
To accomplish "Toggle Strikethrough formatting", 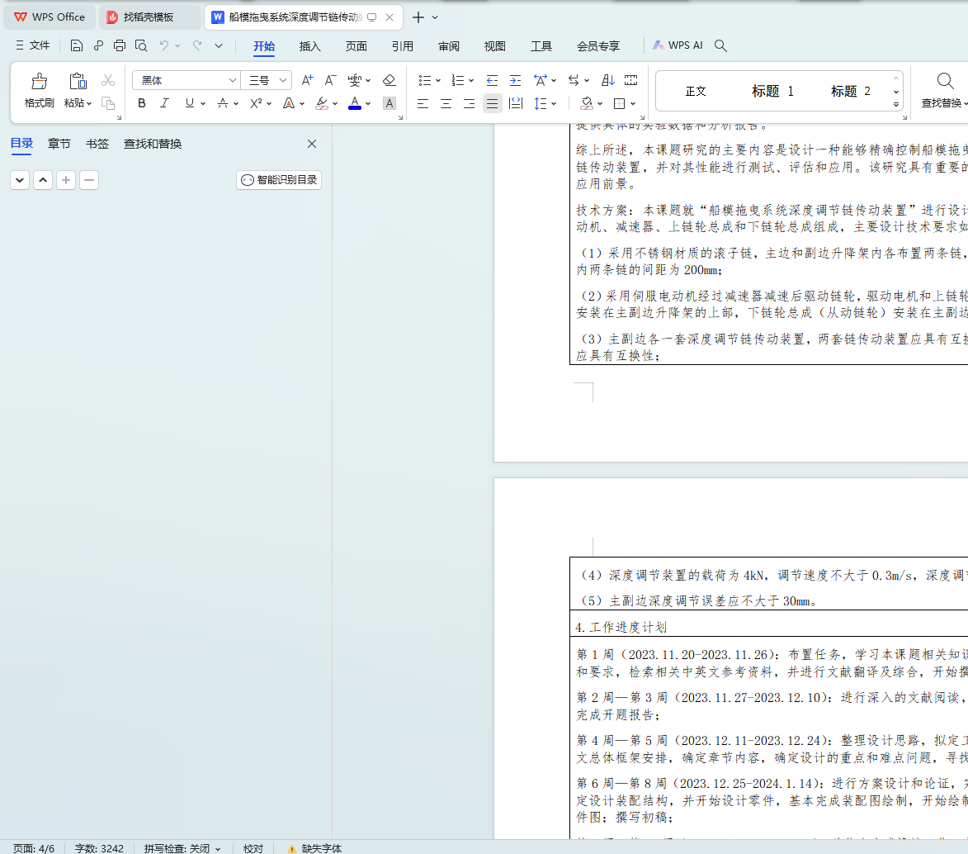I will coord(223,103).
